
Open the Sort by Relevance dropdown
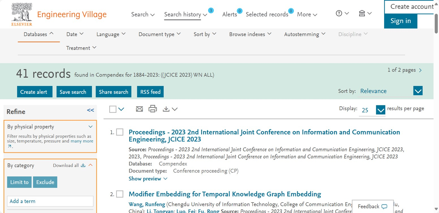pos(418,91)
